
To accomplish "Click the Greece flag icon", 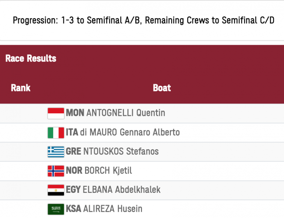I will (x=56, y=152).
